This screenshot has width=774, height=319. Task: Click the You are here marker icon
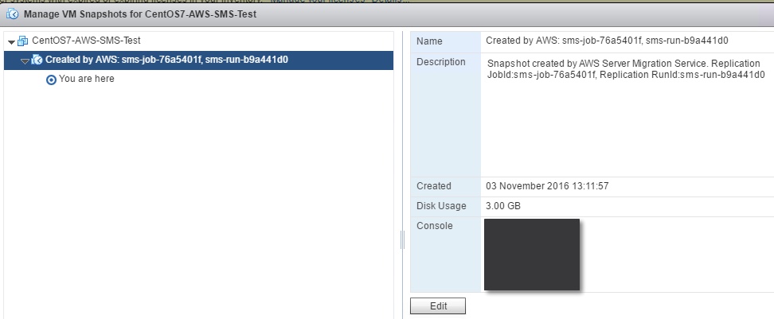pyautogui.click(x=51, y=80)
